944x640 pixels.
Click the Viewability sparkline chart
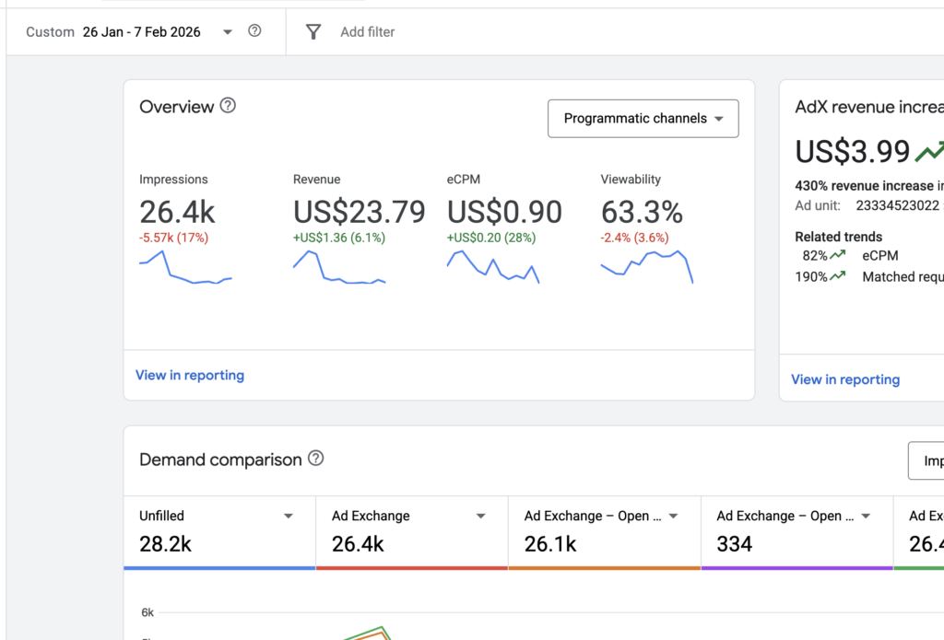click(646, 266)
